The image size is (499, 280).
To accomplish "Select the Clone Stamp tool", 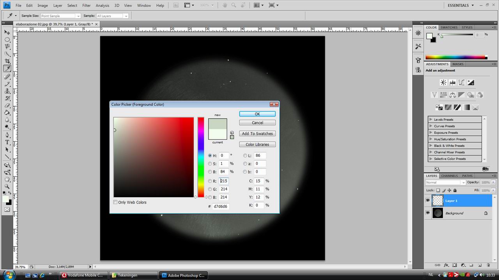I will (7, 91).
